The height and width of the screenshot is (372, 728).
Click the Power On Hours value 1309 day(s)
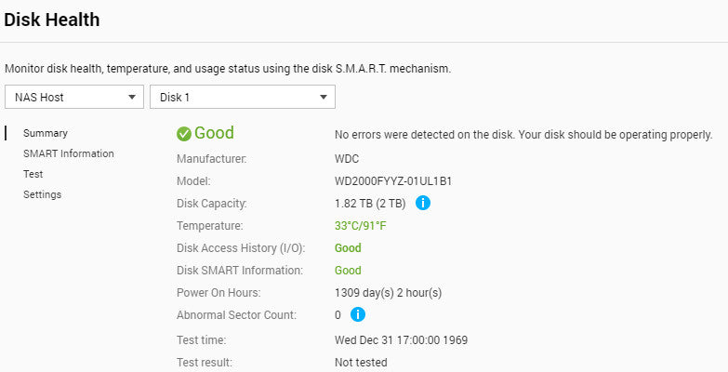coord(388,293)
